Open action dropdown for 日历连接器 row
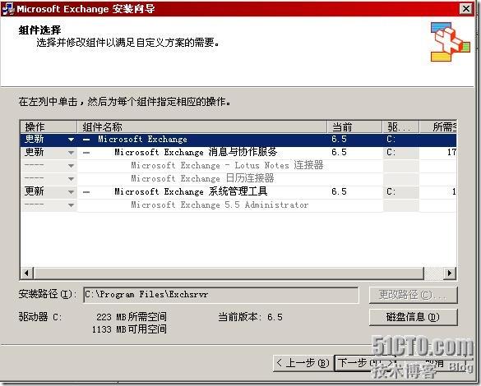481x386 pixels. (x=71, y=179)
